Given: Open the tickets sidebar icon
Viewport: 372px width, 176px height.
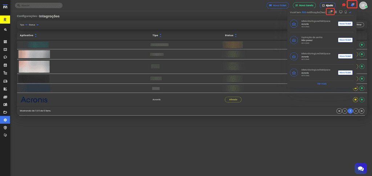Looking at the screenshot, I should pos(5,49).
